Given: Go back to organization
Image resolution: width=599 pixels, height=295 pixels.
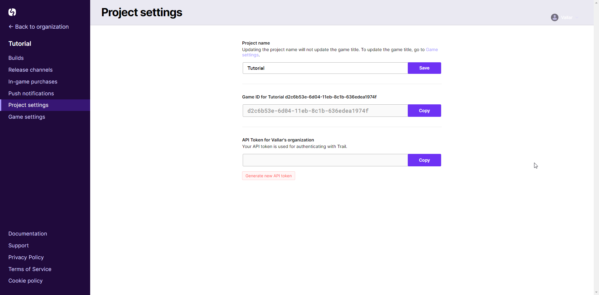Looking at the screenshot, I should tap(39, 27).
